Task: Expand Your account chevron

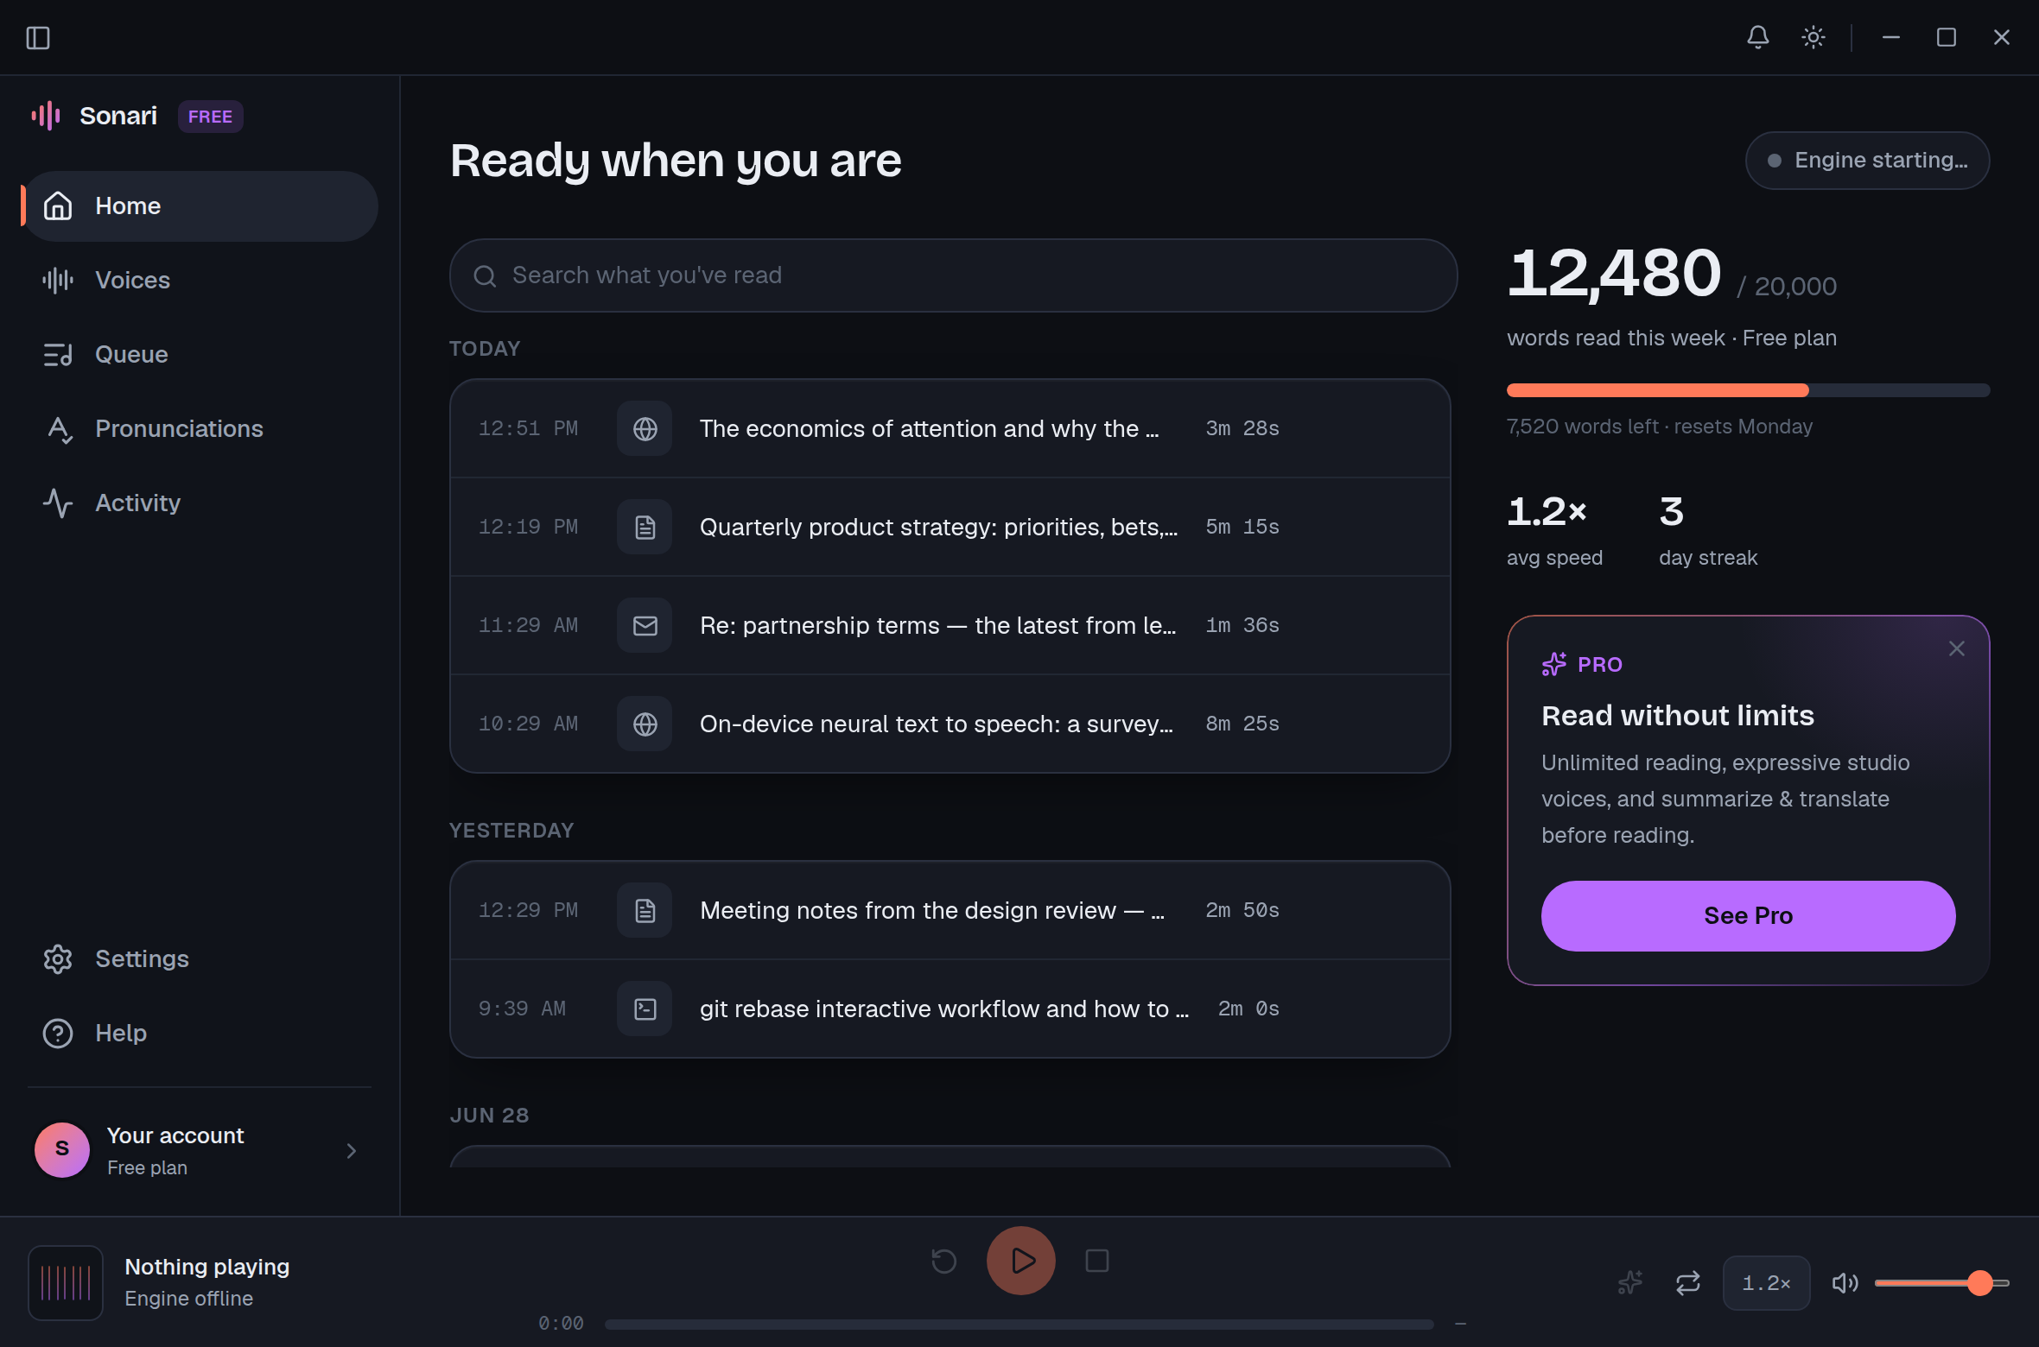Action: (x=351, y=1150)
